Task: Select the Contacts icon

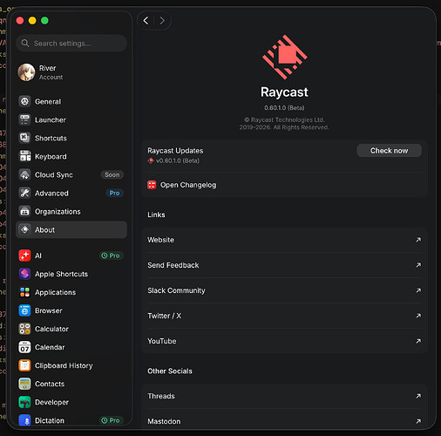Action: pyautogui.click(x=24, y=384)
